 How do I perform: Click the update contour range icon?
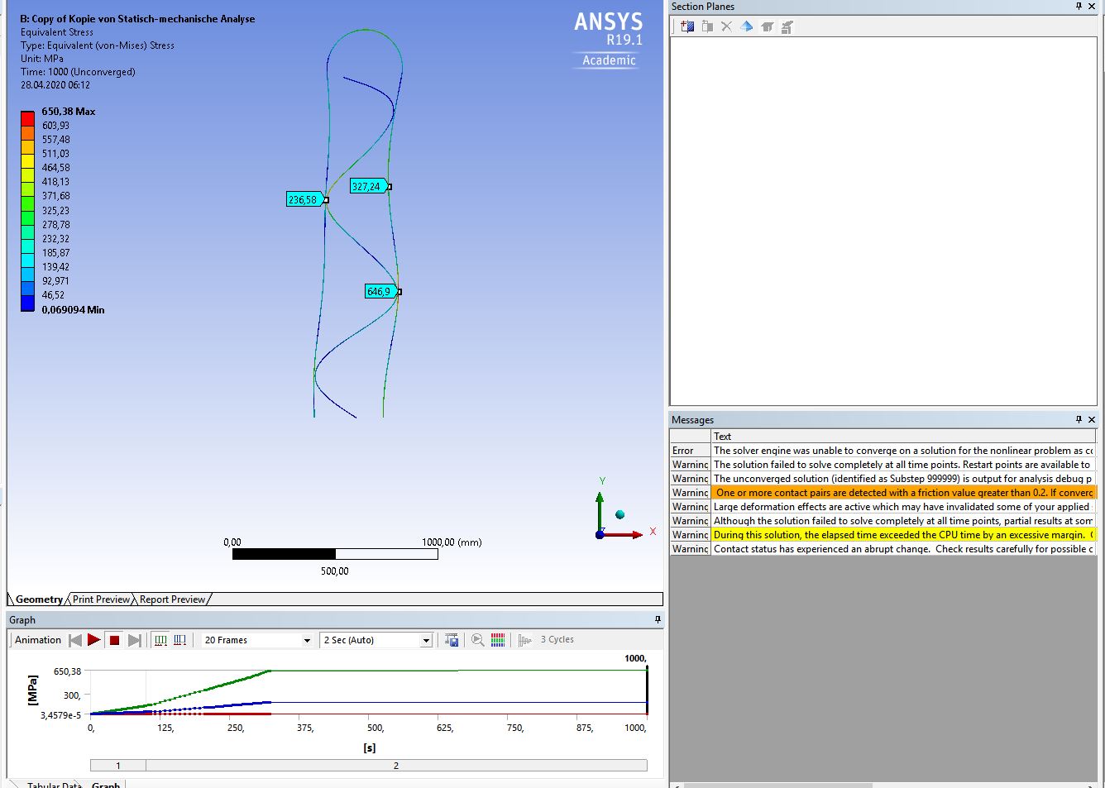497,639
